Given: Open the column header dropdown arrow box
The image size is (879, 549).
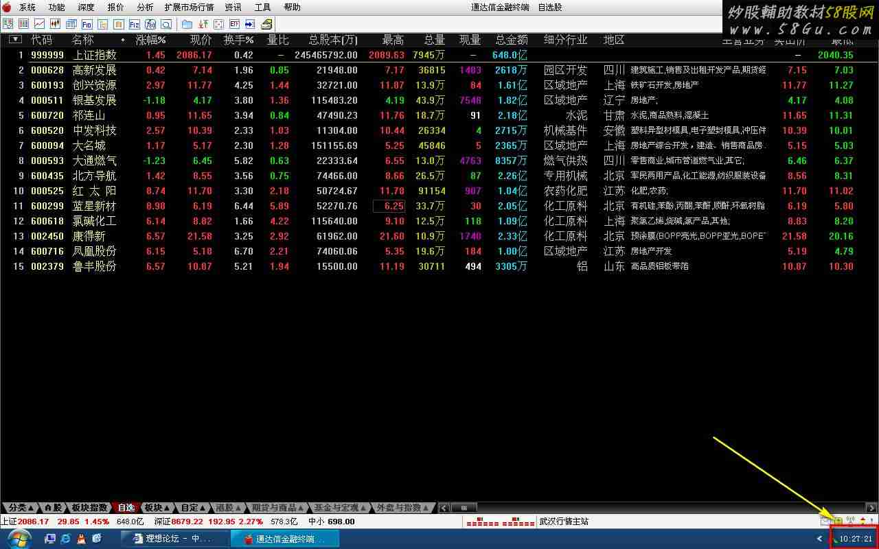Looking at the screenshot, I should coord(15,40).
